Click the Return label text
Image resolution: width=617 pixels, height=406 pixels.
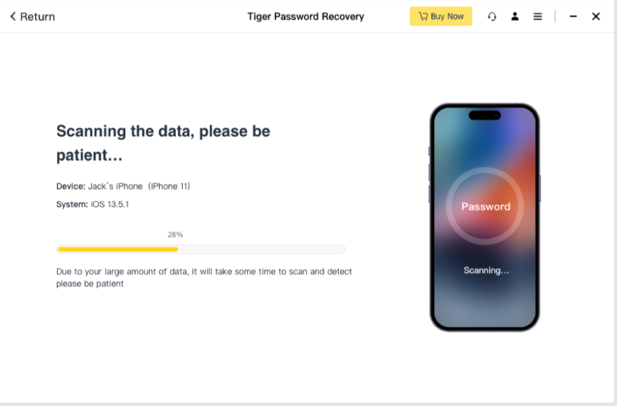click(x=37, y=16)
